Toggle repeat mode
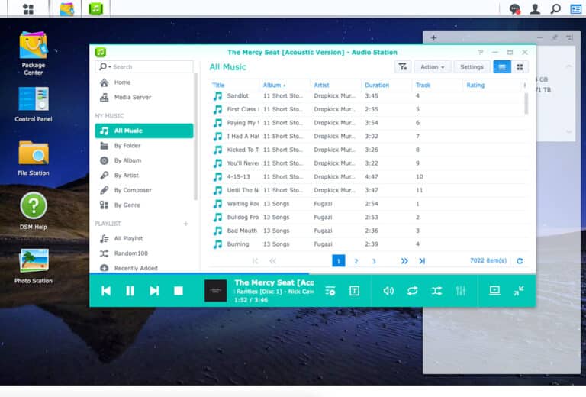Viewport: 586px width, 397px height. click(x=412, y=291)
